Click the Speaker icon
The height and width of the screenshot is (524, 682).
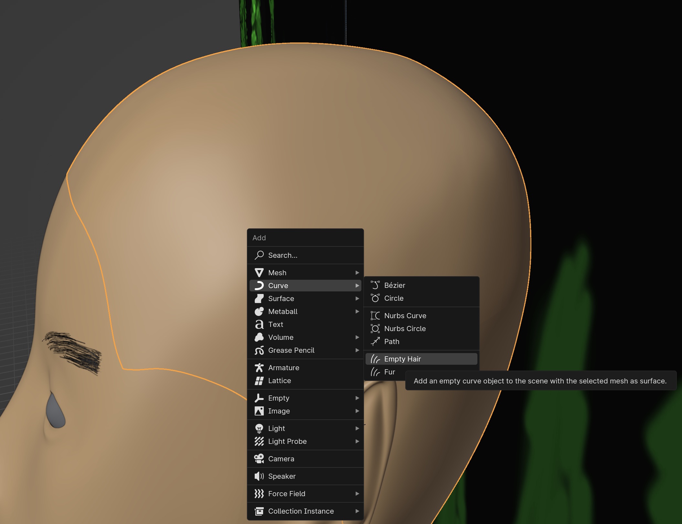point(259,476)
